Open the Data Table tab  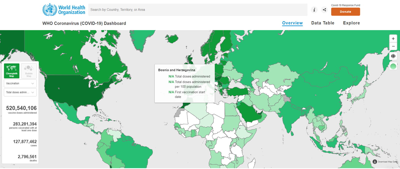coord(323,23)
